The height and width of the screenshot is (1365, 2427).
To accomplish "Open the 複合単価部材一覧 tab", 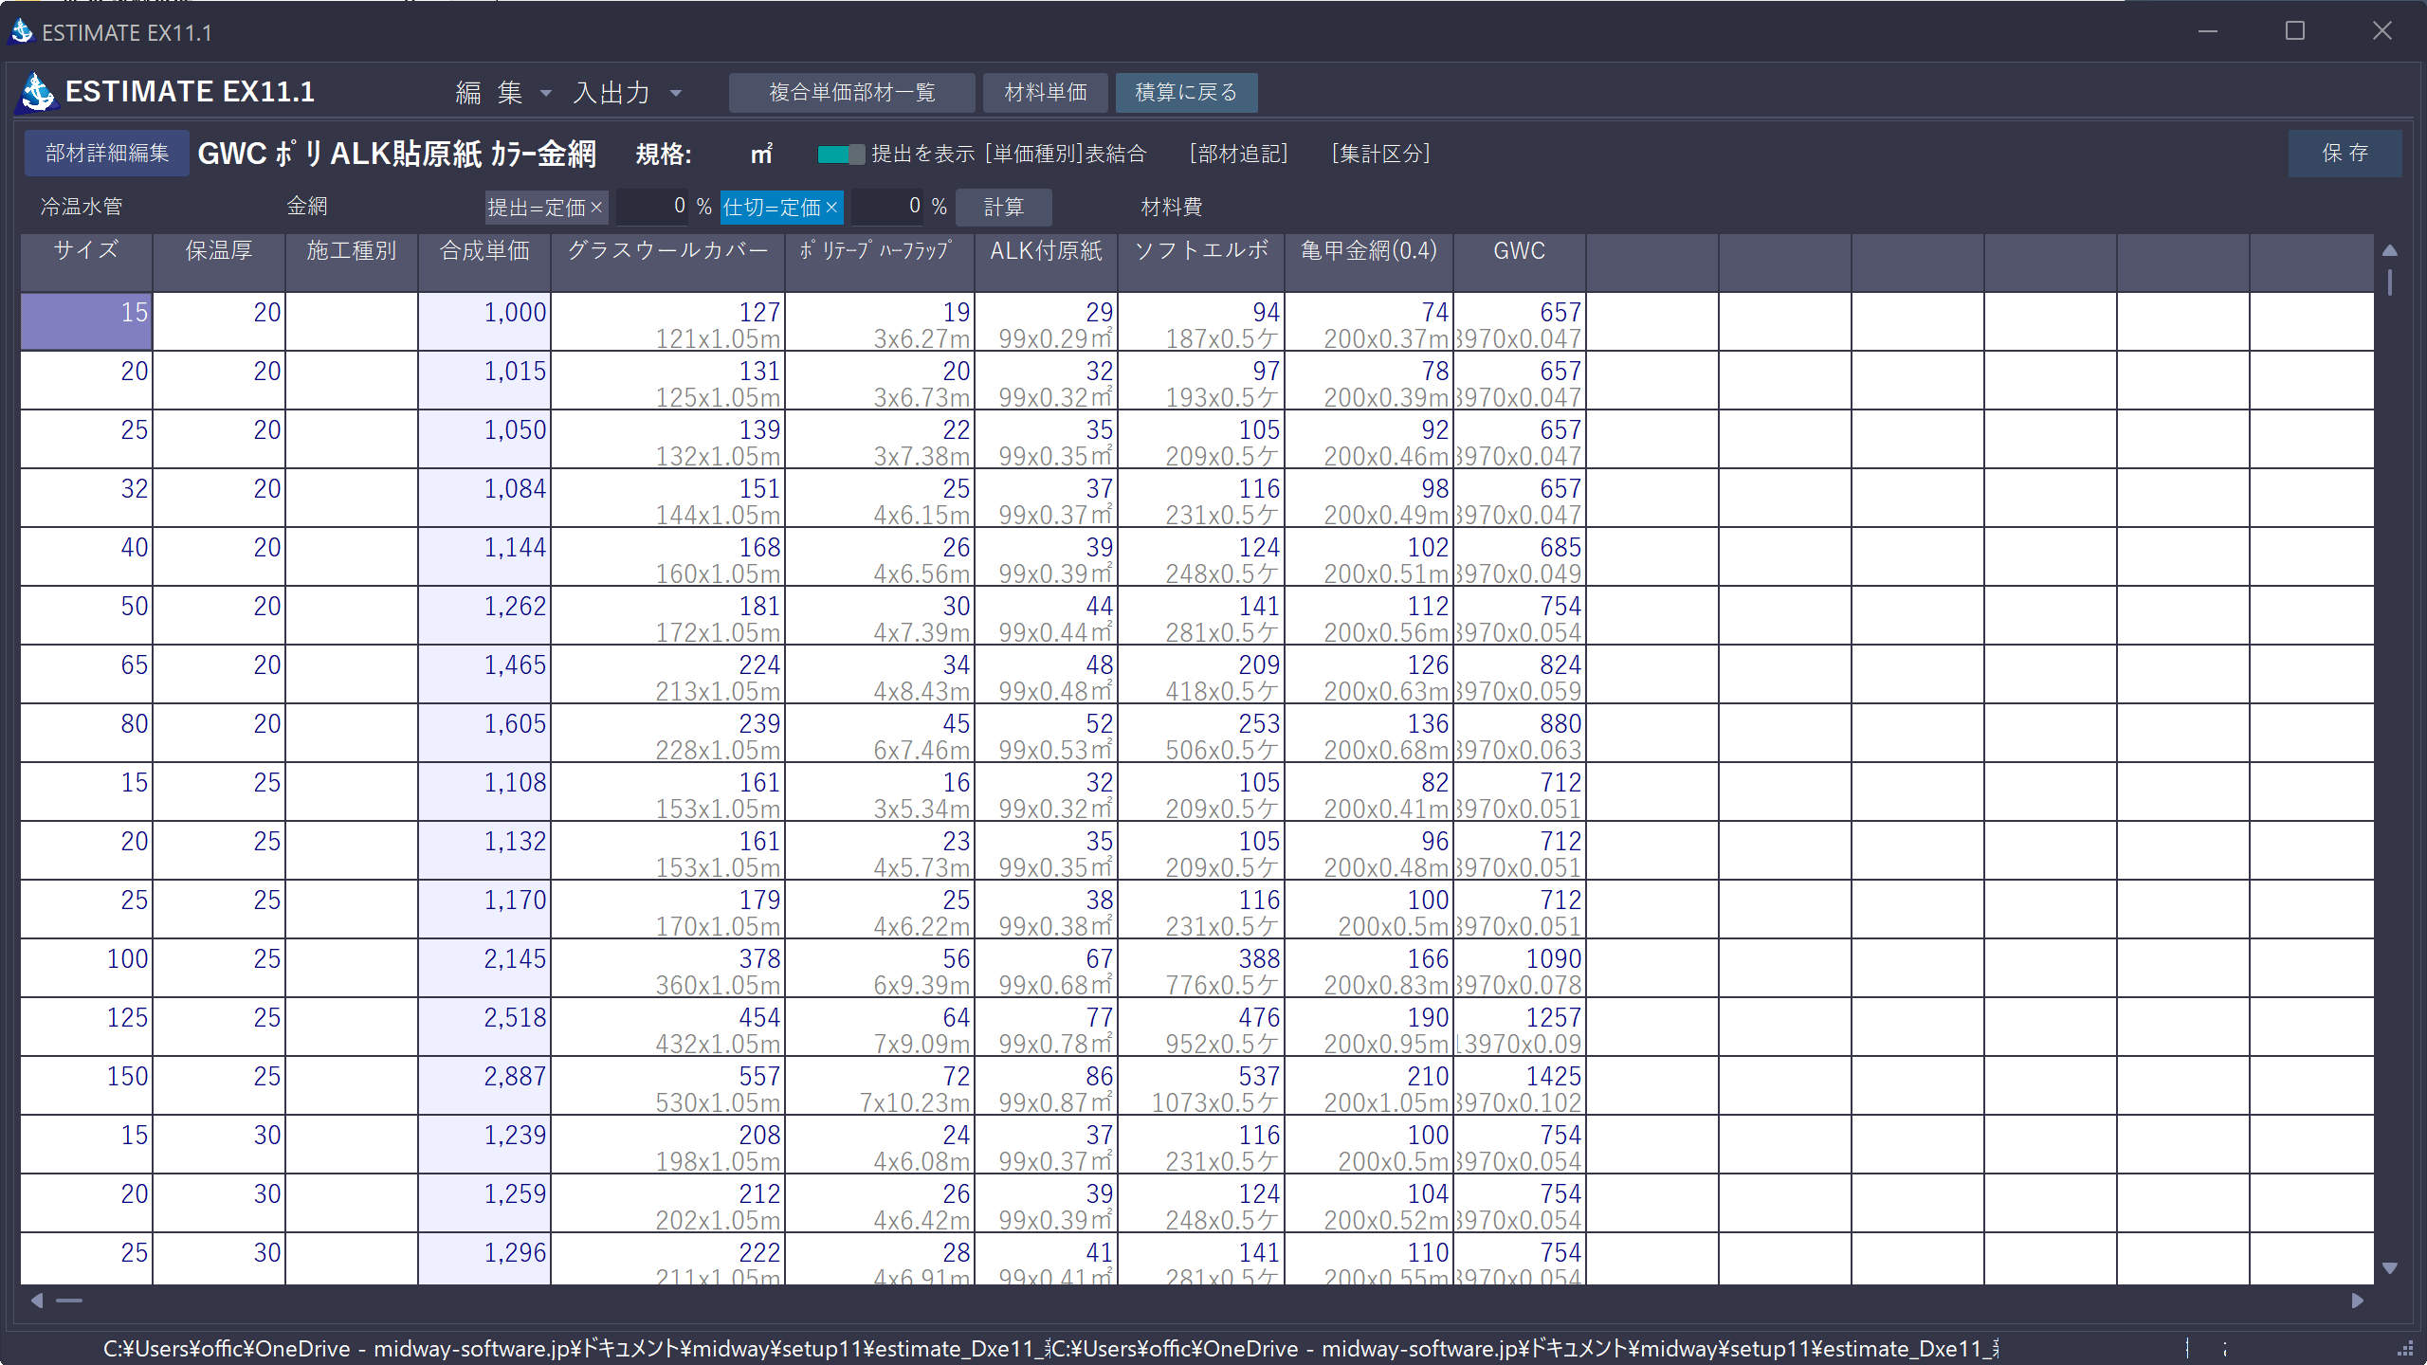I will click(851, 92).
